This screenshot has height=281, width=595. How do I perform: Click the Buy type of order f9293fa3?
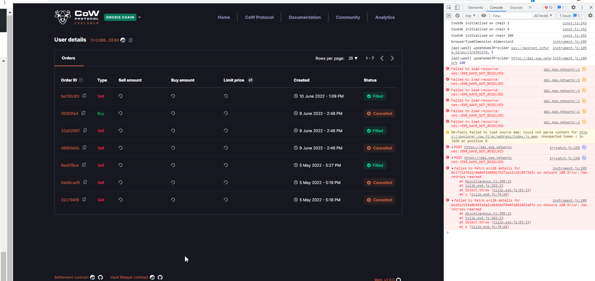tap(101, 113)
